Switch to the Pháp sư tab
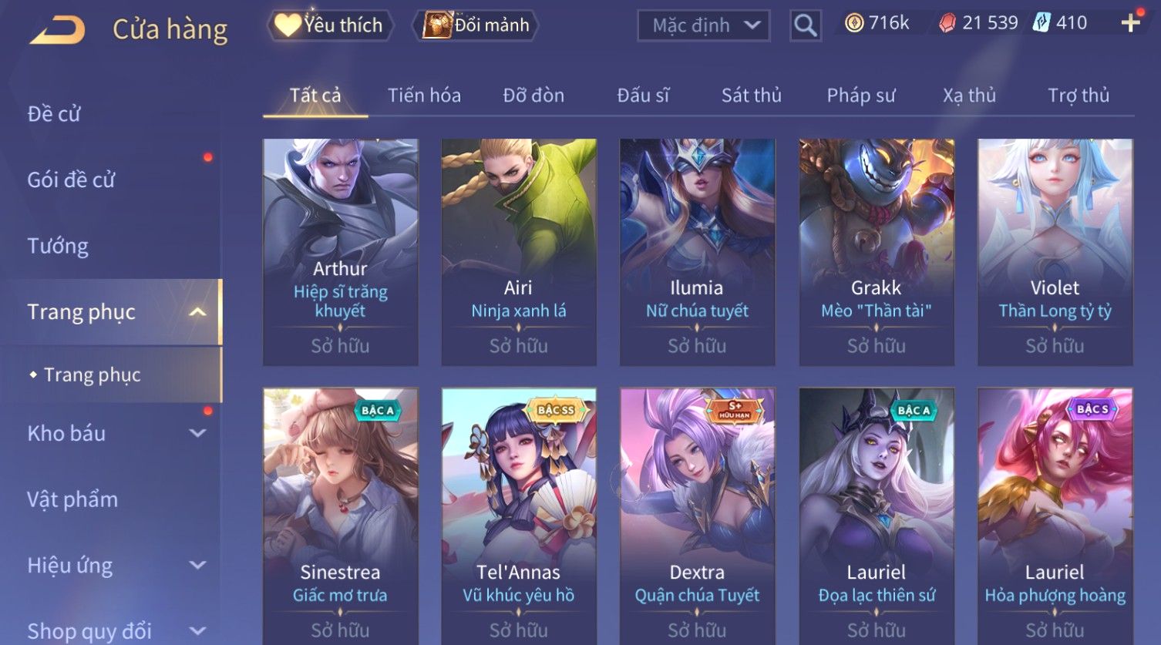 861,96
